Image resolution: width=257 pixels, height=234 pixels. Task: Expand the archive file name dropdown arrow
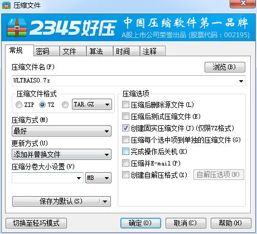[x=241, y=81]
